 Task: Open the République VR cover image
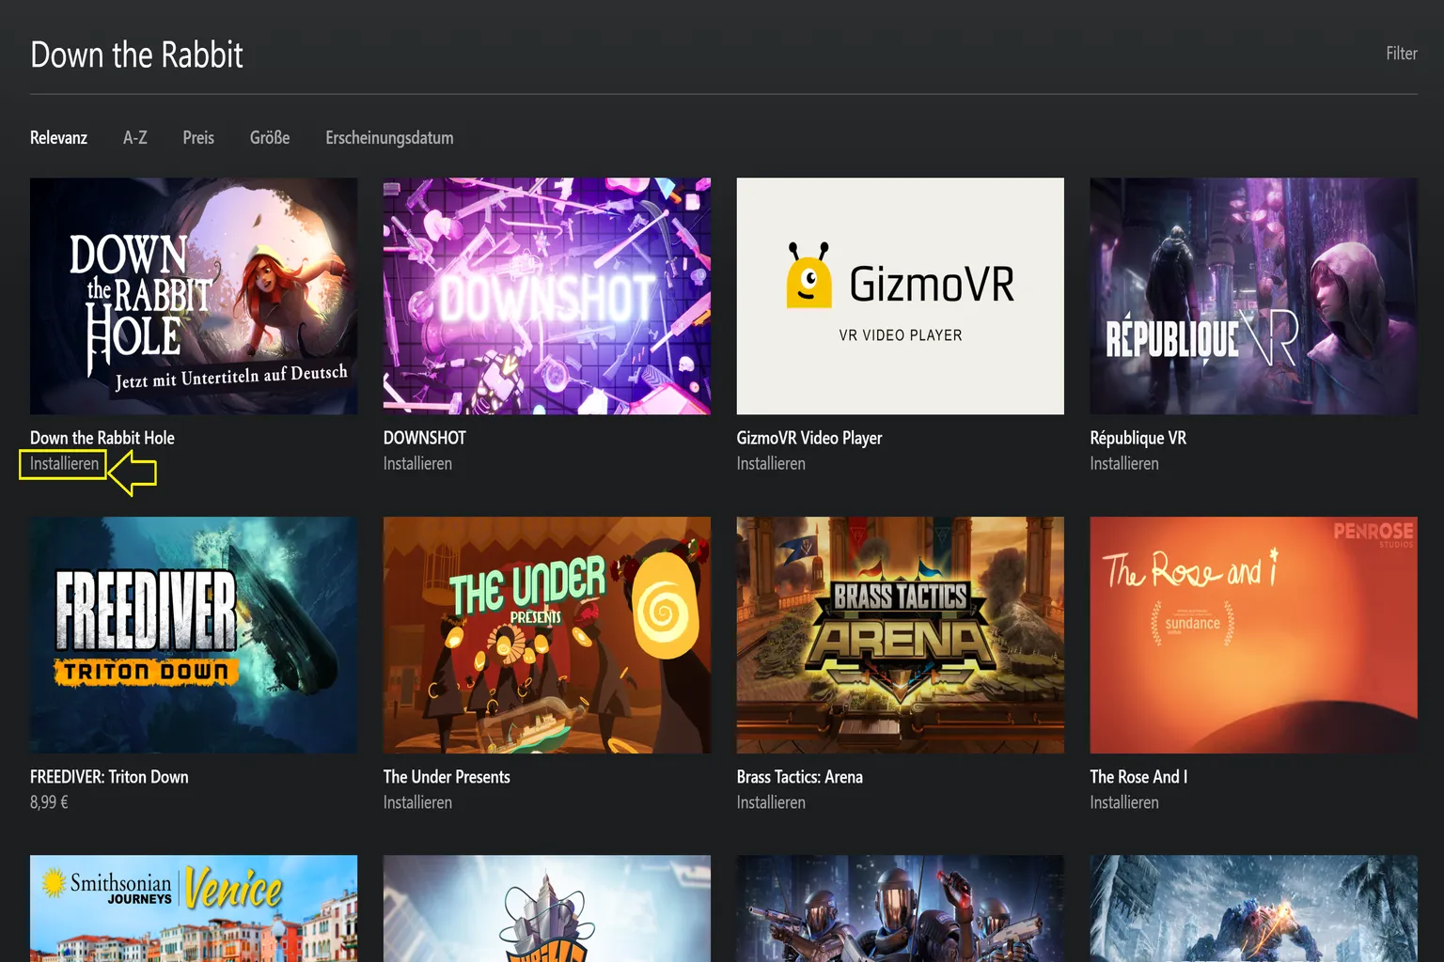pos(1254,296)
